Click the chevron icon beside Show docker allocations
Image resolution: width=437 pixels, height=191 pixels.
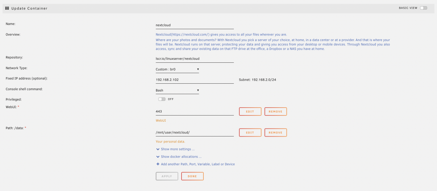click(x=158, y=157)
